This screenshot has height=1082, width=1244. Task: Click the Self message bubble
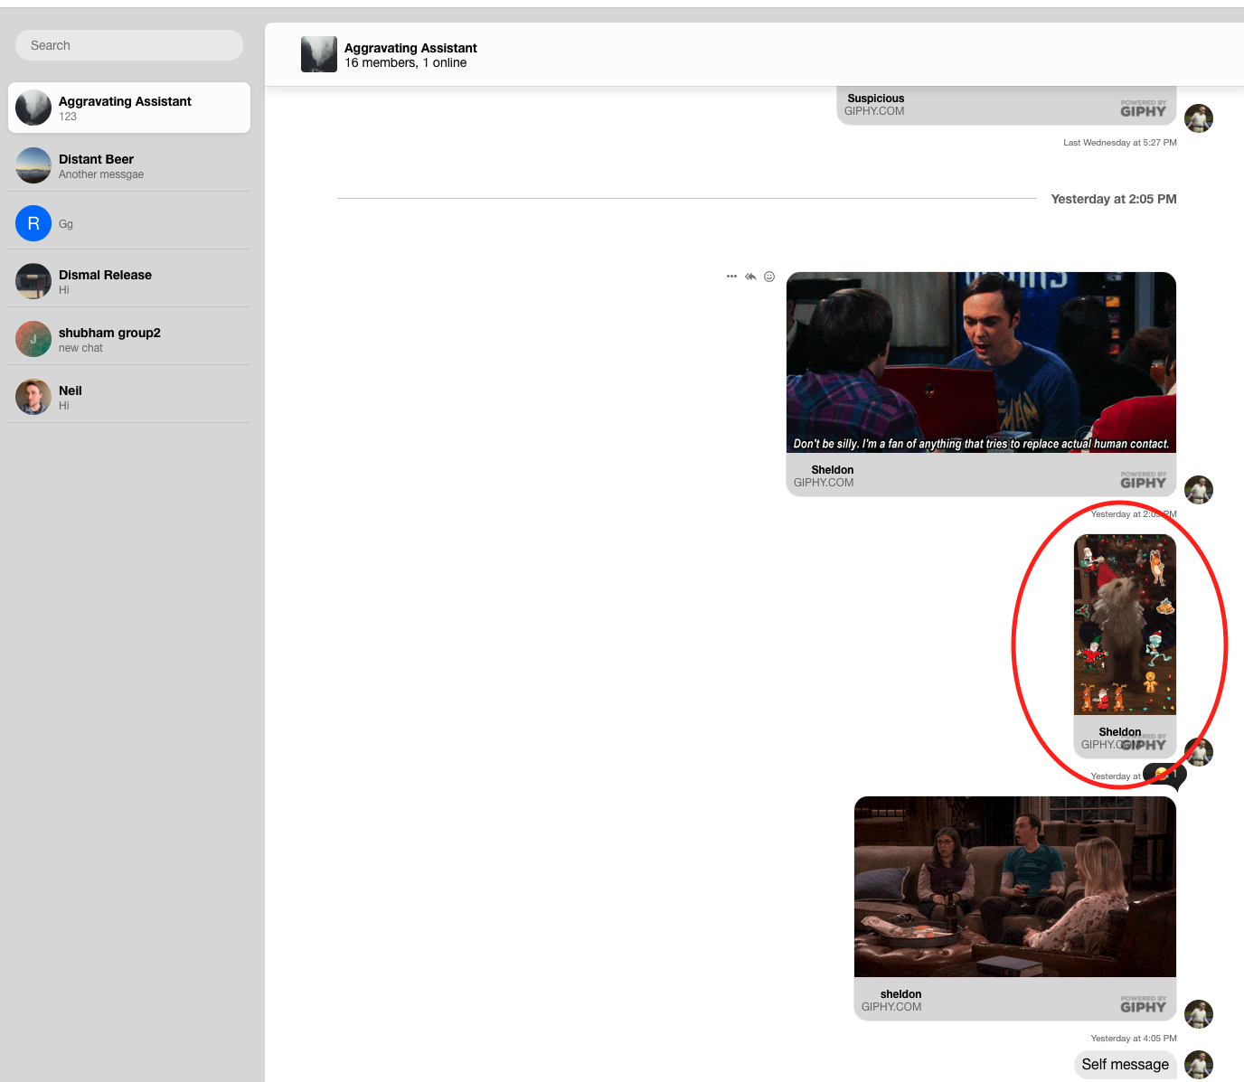point(1126,1065)
